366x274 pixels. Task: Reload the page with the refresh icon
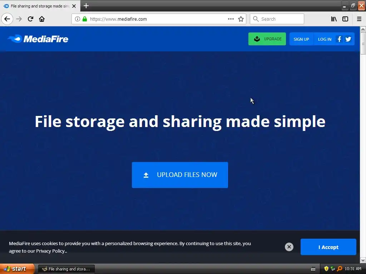click(x=30, y=19)
